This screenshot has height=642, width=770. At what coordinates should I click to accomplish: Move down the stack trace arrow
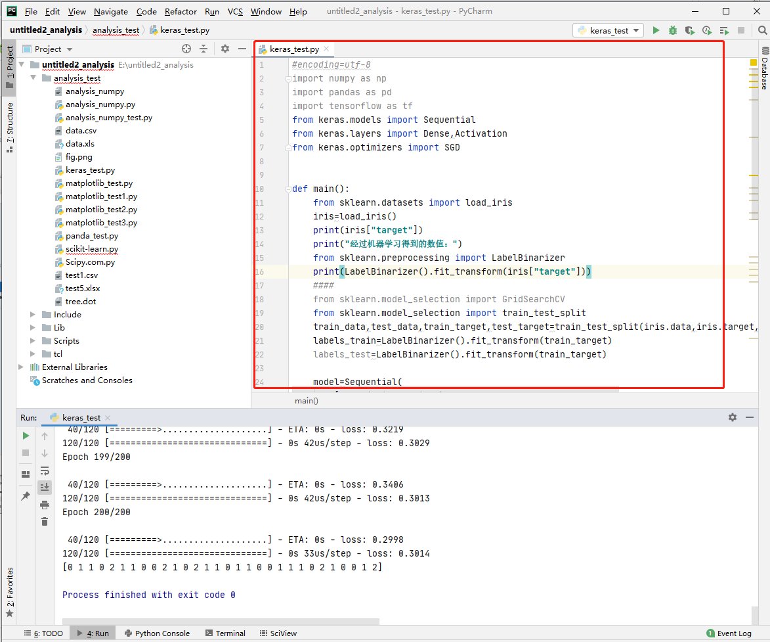click(45, 453)
